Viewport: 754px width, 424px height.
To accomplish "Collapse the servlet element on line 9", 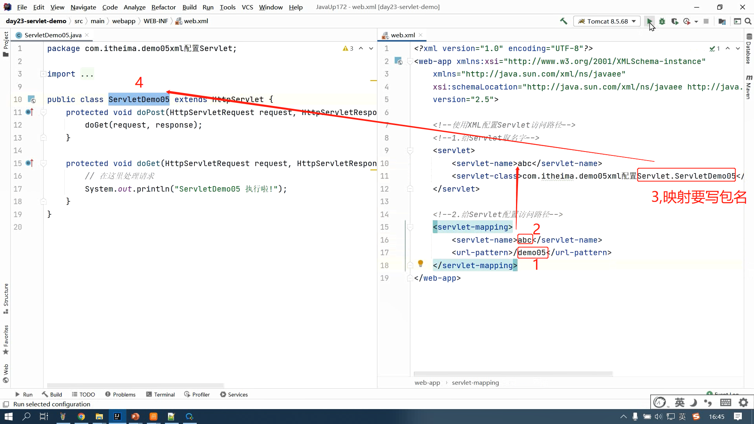I will point(410,150).
